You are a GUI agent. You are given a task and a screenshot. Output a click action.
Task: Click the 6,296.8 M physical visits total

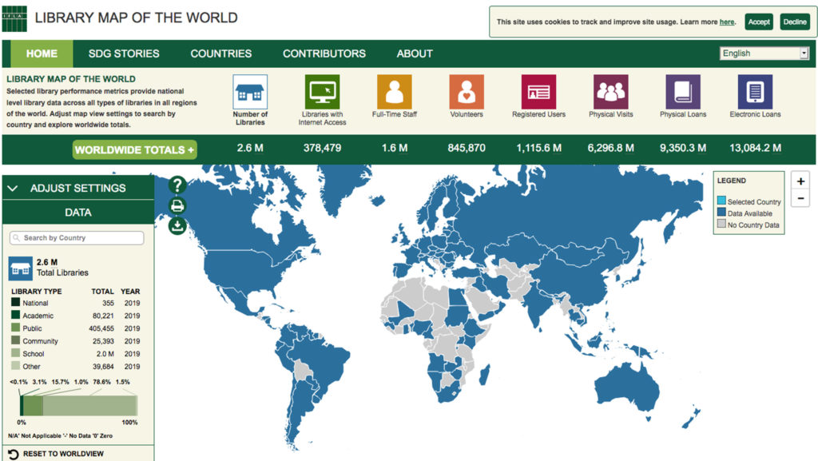tap(611, 148)
